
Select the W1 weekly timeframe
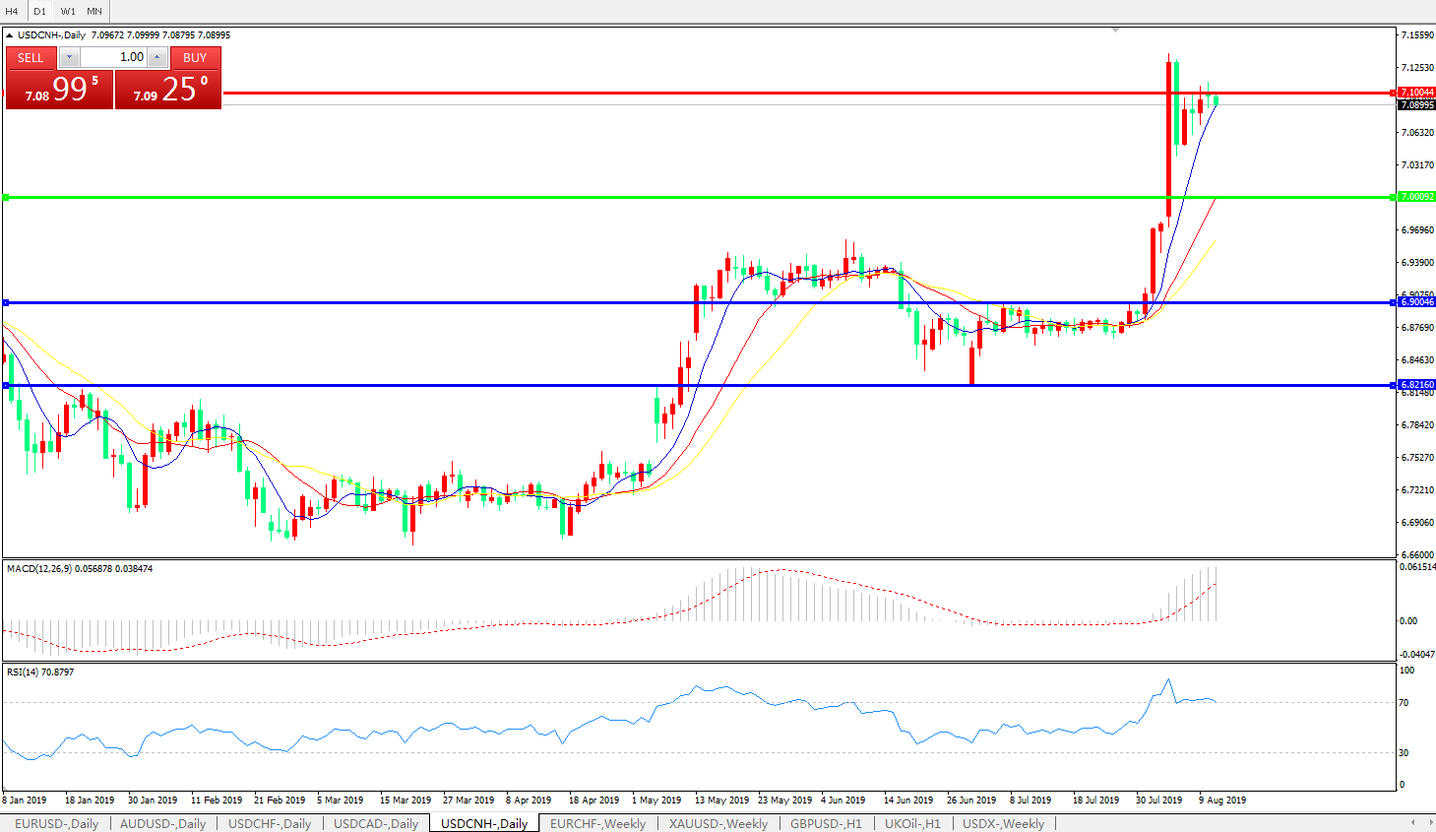tap(68, 11)
